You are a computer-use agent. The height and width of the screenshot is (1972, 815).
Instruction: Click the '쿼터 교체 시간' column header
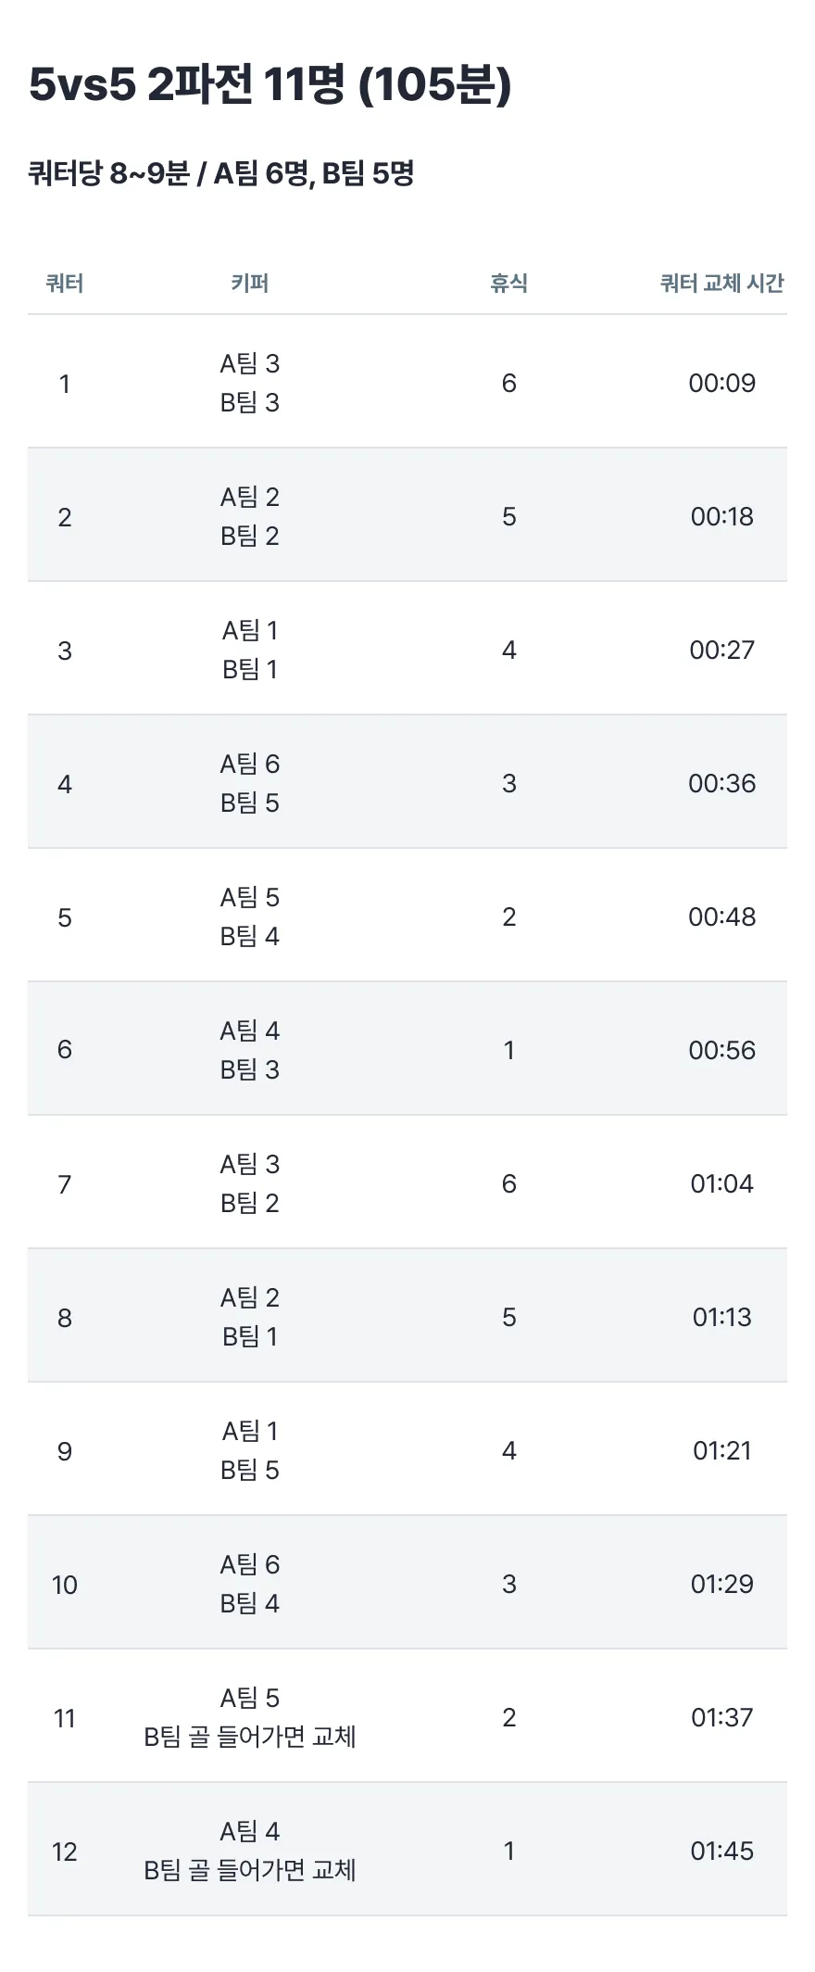pyautogui.click(x=721, y=284)
